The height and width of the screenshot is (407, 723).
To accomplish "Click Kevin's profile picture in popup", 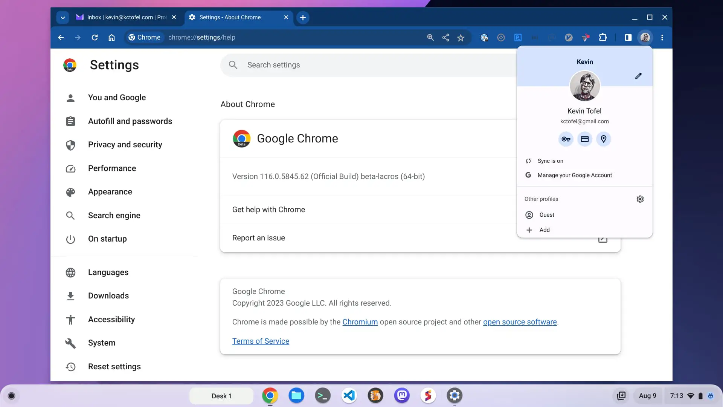I will pyautogui.click(x=585, y=86).
